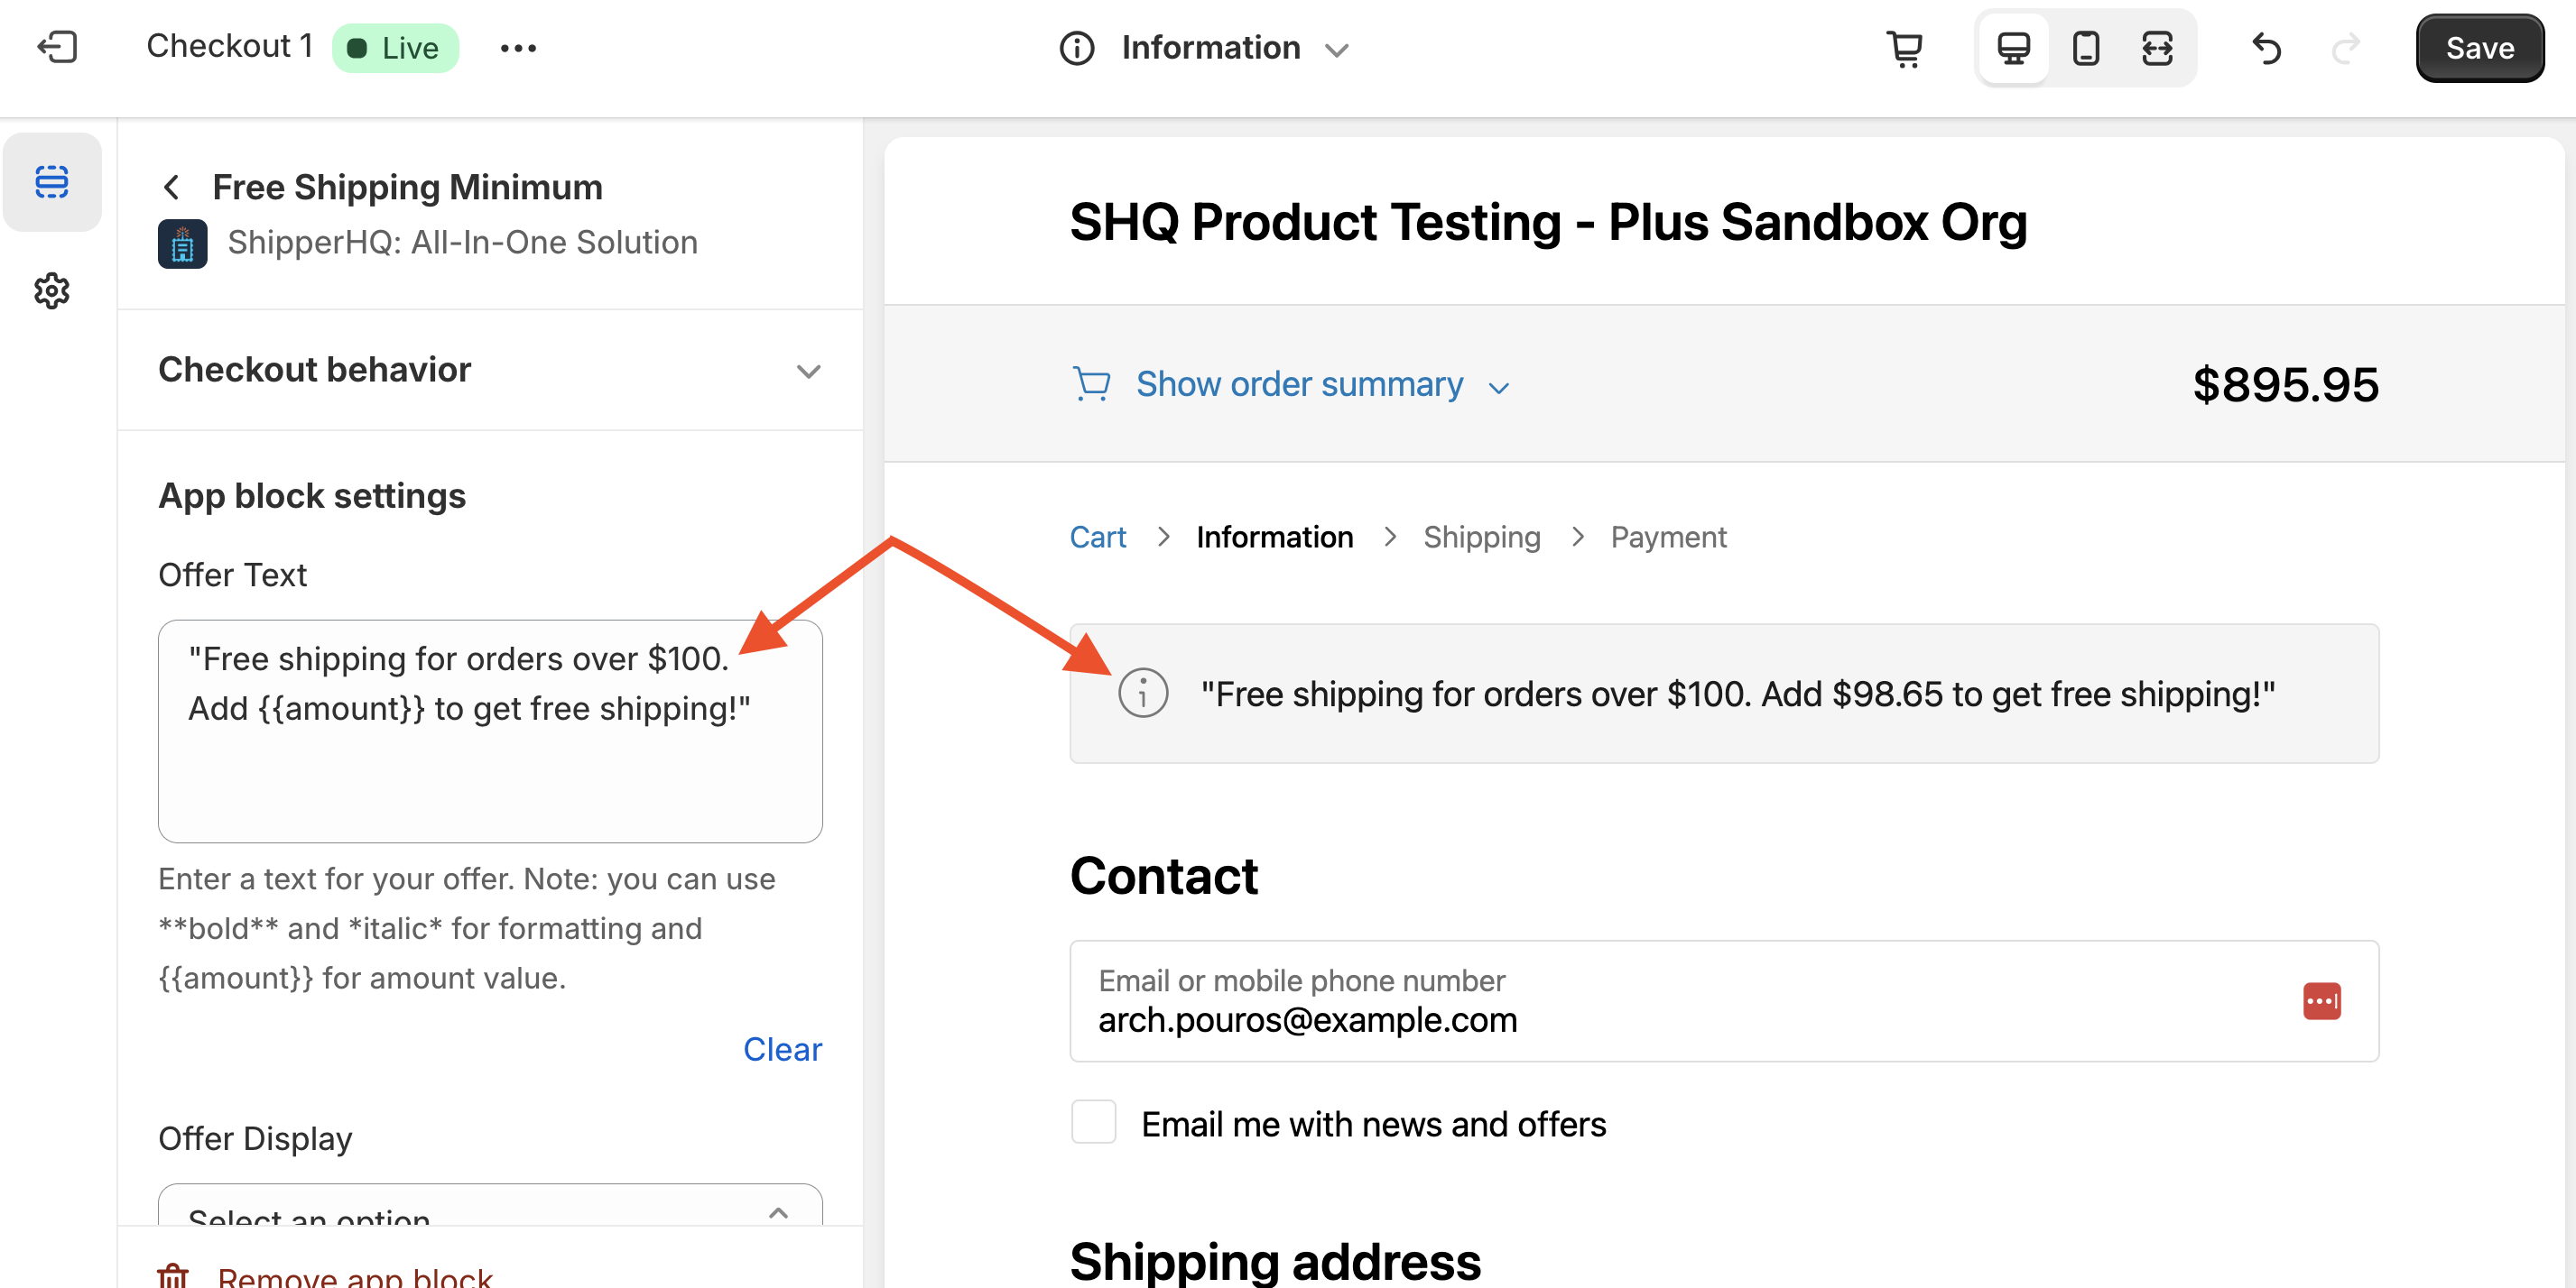
Task: Toggle fullscreen width preview icon
Action: pyautogui.click(x=2157, y=48)
